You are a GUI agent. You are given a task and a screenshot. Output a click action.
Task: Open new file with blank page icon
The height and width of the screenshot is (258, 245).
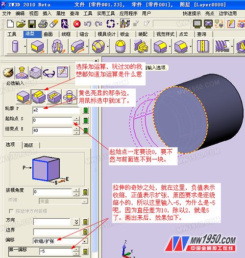pyautogui.click(x=10, y=24)
